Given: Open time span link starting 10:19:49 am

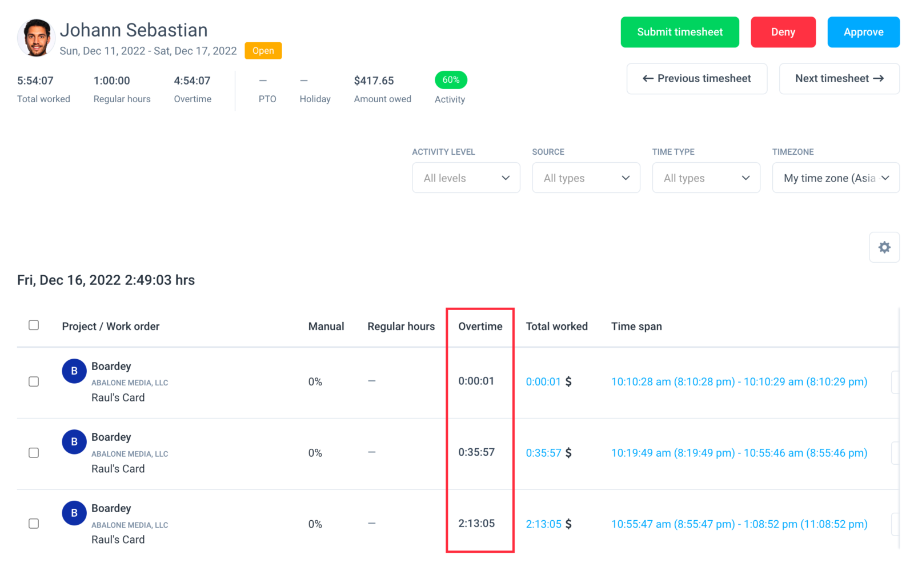Looking at the screenshot, I should pos(739,453).
